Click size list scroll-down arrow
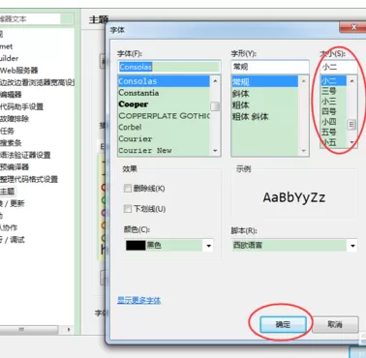Viewport: 366px width, 358px height. coord(352,142)
